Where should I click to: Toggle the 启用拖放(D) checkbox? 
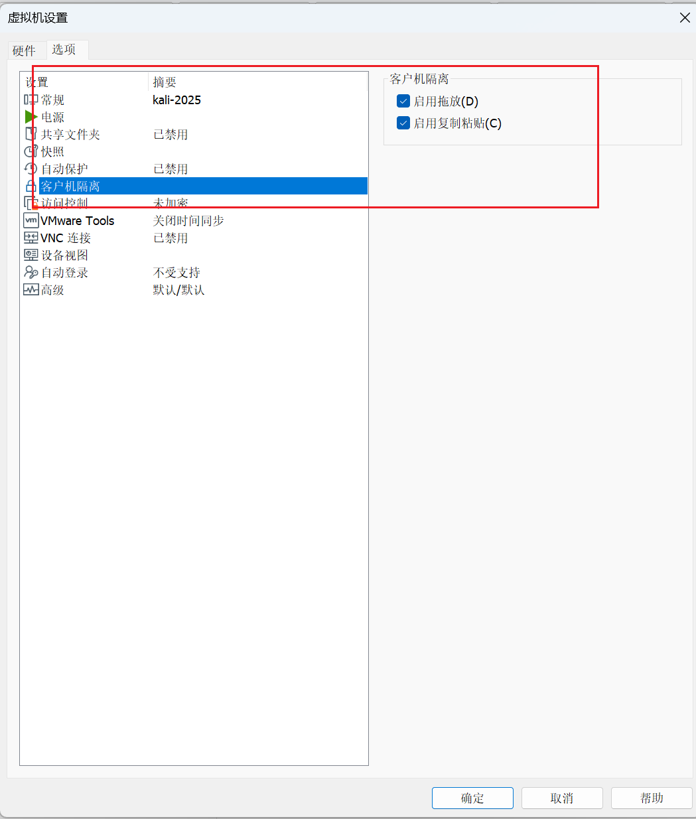(403, 101)
